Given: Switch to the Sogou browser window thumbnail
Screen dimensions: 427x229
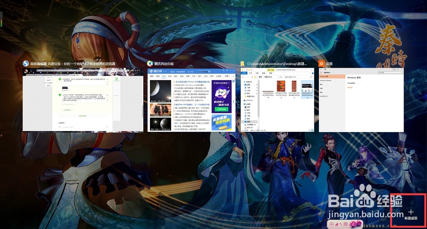Looking at the screenshot, I should click(x=83, y=100).
